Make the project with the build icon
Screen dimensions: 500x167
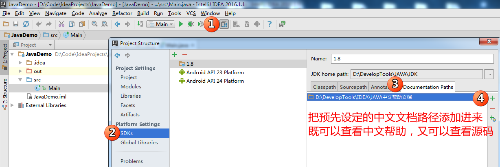pyautogui.click(x=140, y=24)
